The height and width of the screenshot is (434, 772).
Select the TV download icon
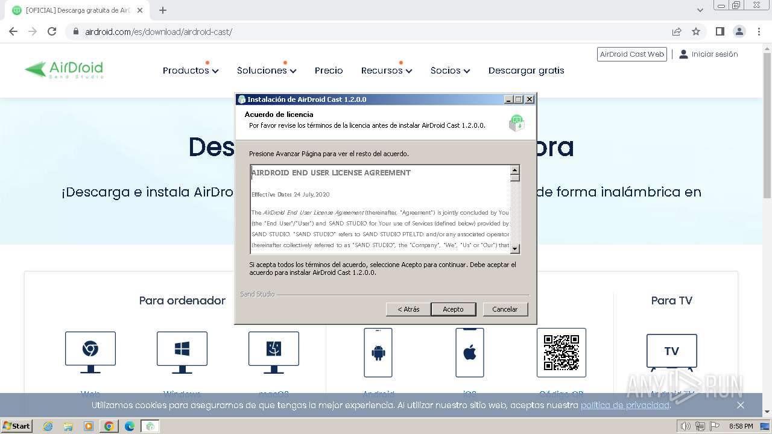point(672,353)
